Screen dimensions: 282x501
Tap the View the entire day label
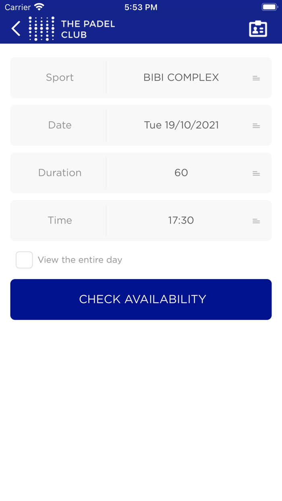click(80, 260)
